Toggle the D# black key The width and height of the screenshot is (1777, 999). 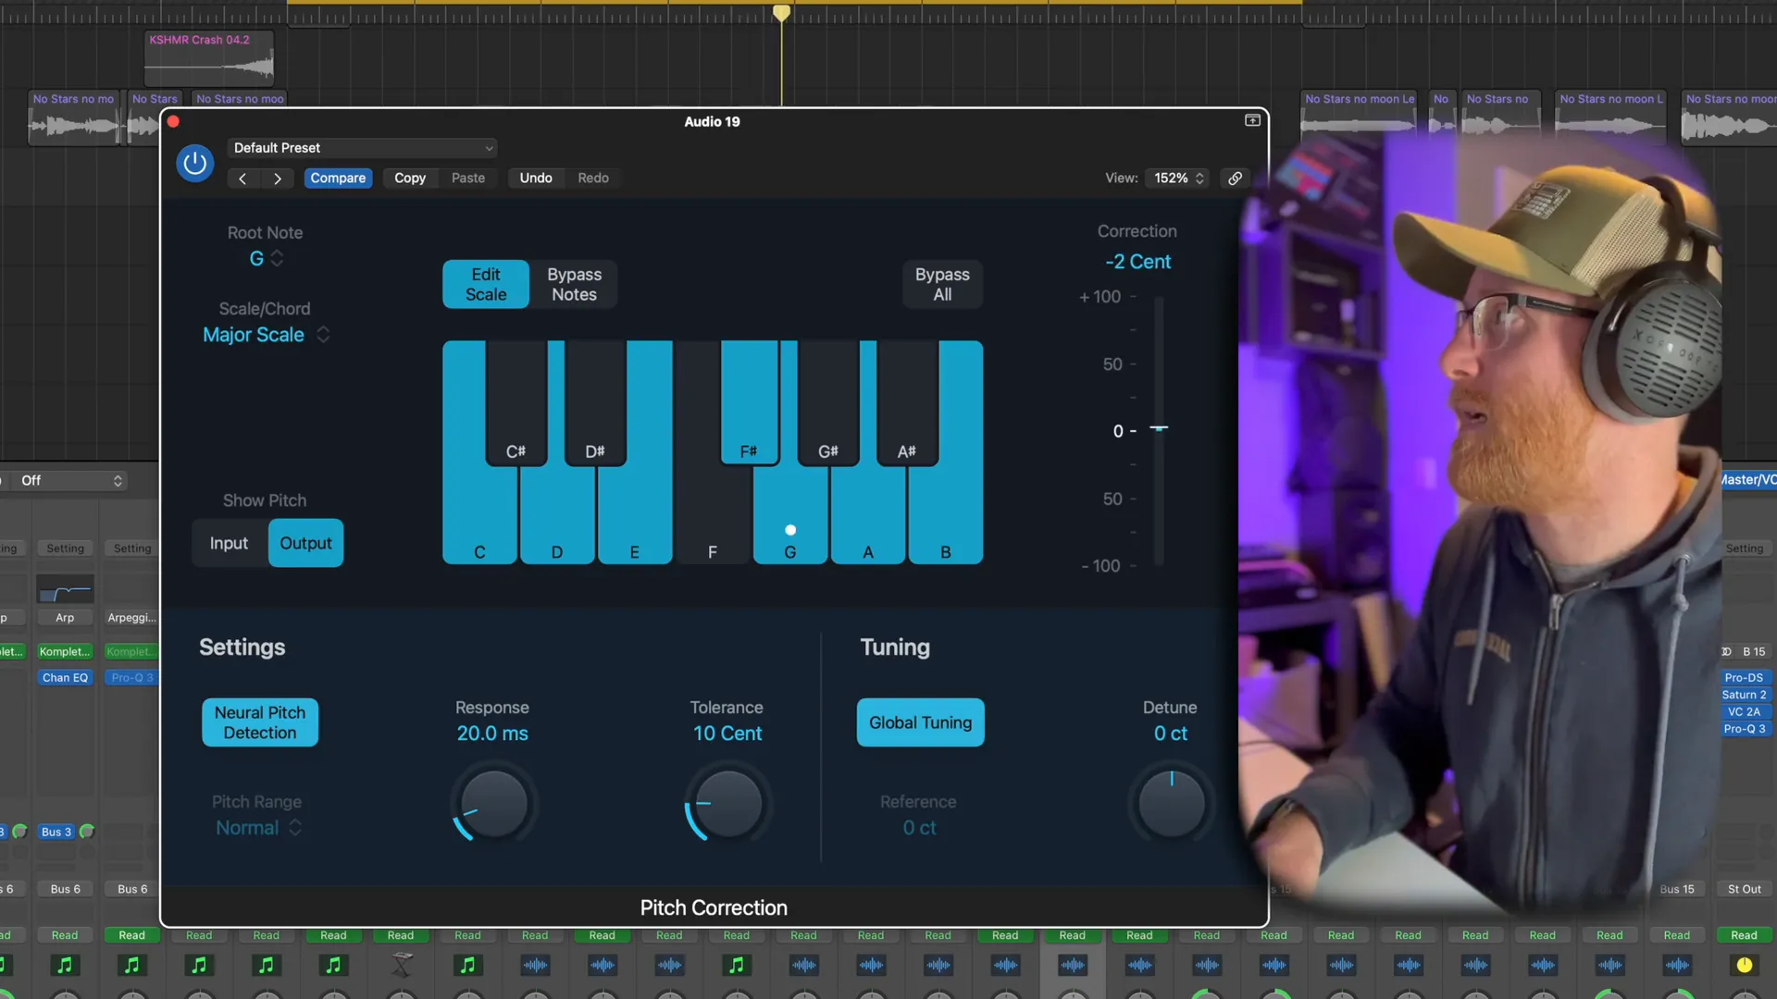(x=595, y=402)
